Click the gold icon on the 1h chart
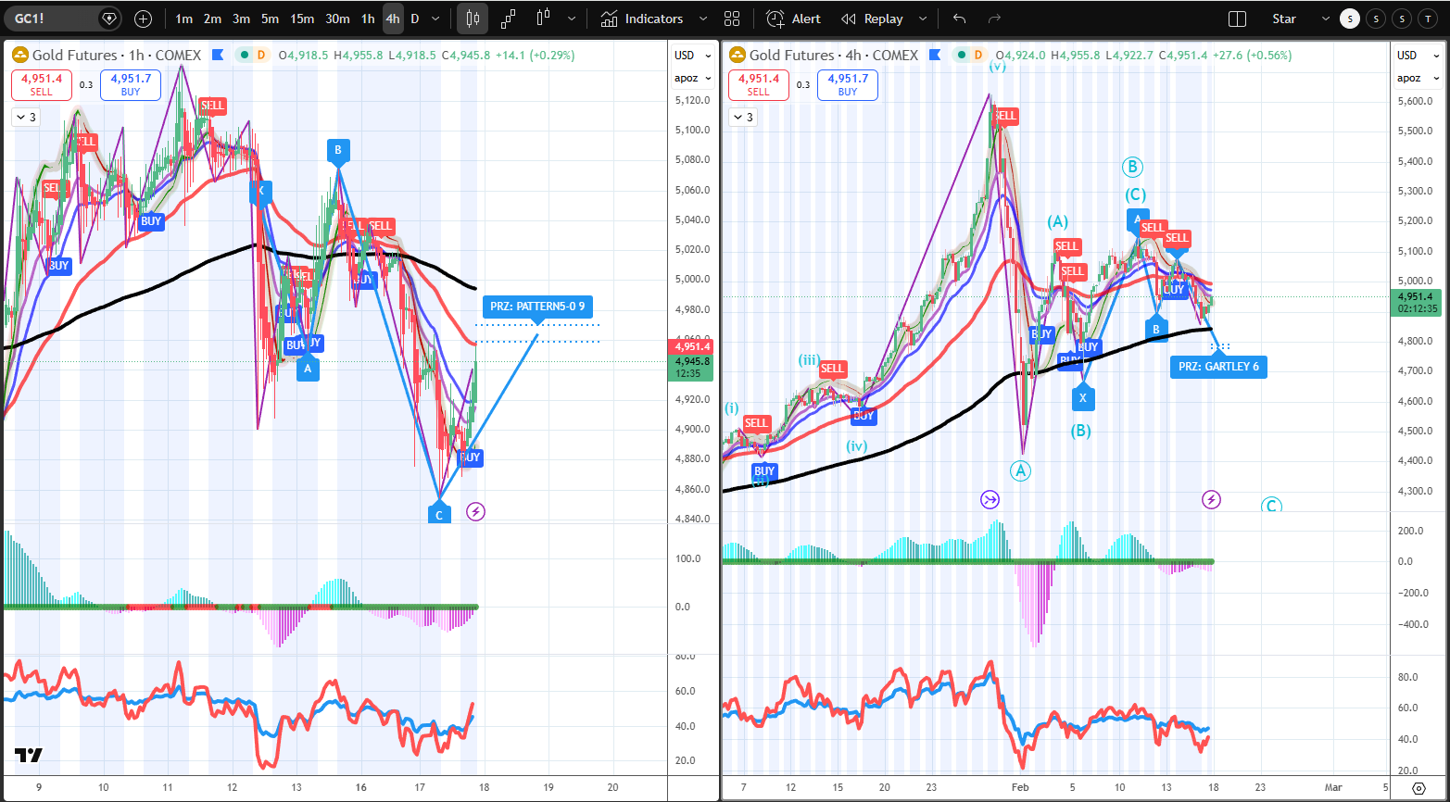 [19, 55]
